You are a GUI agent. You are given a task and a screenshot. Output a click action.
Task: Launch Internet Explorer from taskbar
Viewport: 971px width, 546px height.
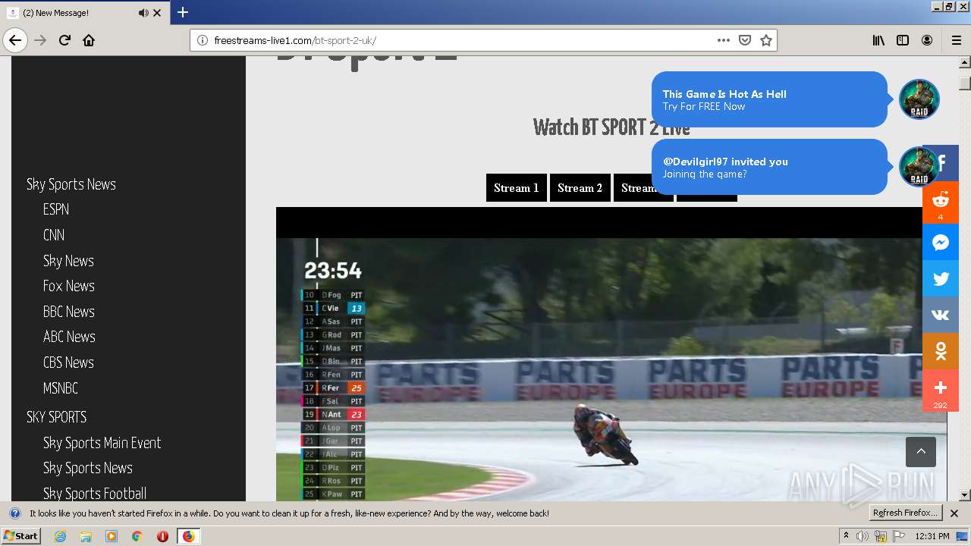point(60,536)
